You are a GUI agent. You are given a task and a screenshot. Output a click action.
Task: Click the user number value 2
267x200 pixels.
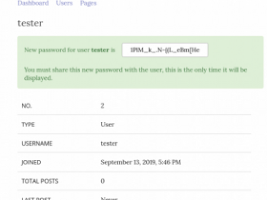(103, 106)
